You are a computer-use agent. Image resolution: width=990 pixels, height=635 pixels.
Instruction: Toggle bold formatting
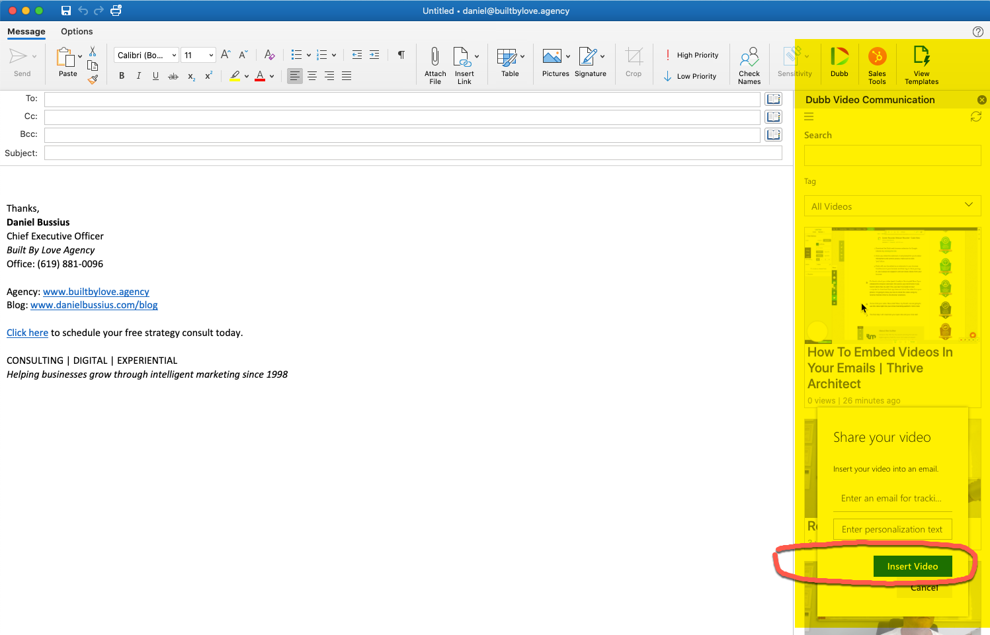pyautogui.click(x=122, y=76)
